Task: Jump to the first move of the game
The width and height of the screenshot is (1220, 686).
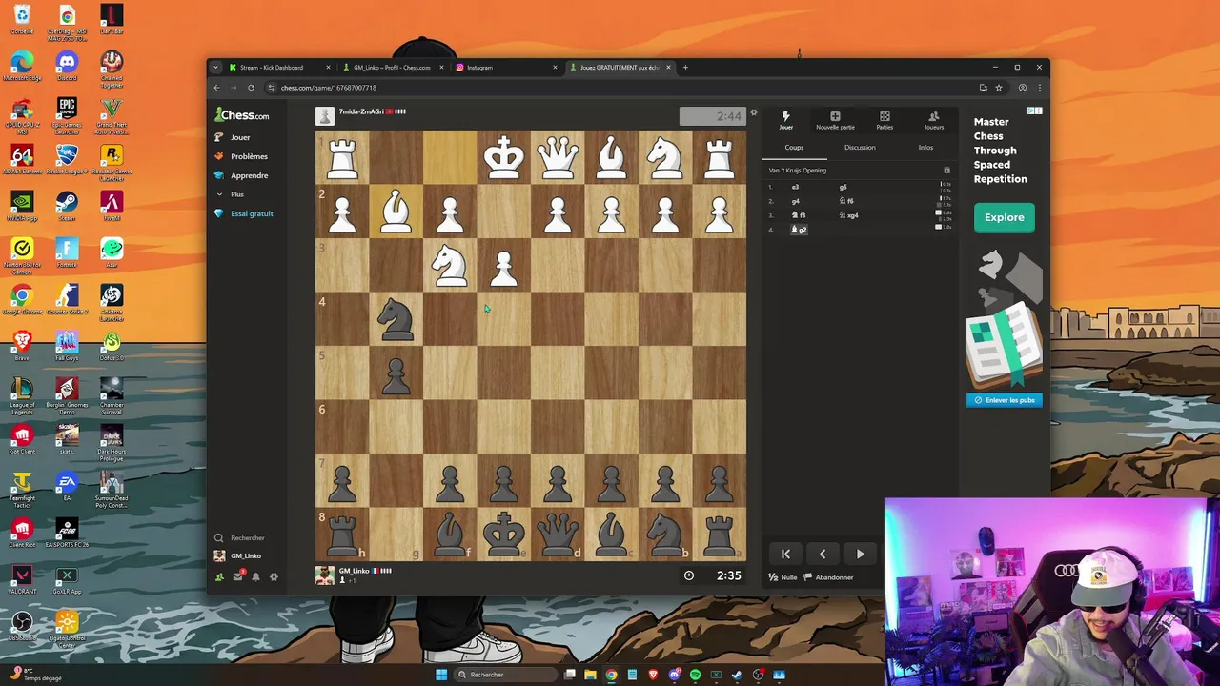Action: pos(785,554)
